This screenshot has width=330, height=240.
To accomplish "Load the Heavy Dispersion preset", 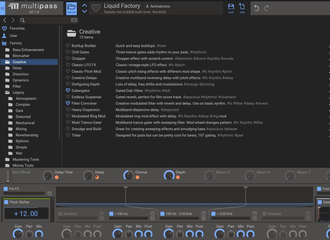I will 86,110.
